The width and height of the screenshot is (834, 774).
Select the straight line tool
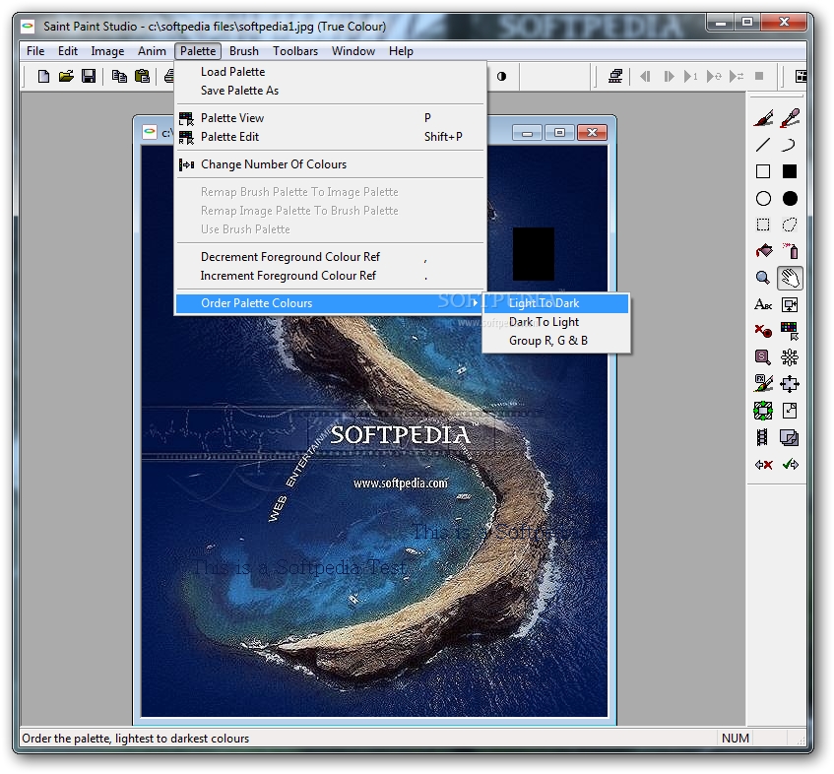click(x=763, y=145)
